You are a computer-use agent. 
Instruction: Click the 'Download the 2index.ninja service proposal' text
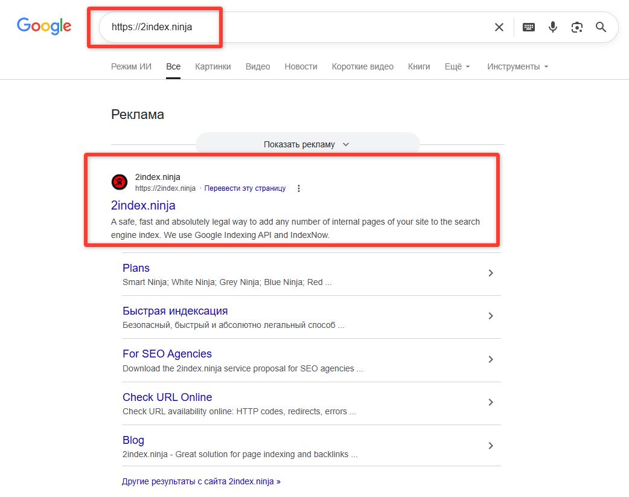pos(243,368)
